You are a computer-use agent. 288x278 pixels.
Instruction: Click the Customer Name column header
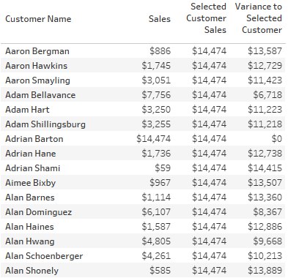tap(38, 19)
